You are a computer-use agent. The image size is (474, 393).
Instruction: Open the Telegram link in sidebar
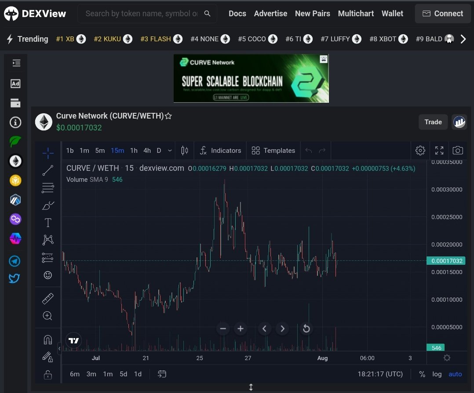pos(15,261)
